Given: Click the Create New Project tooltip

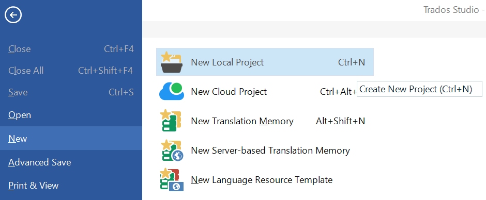Looking at the screenshot, I should [x=420, y=89].
